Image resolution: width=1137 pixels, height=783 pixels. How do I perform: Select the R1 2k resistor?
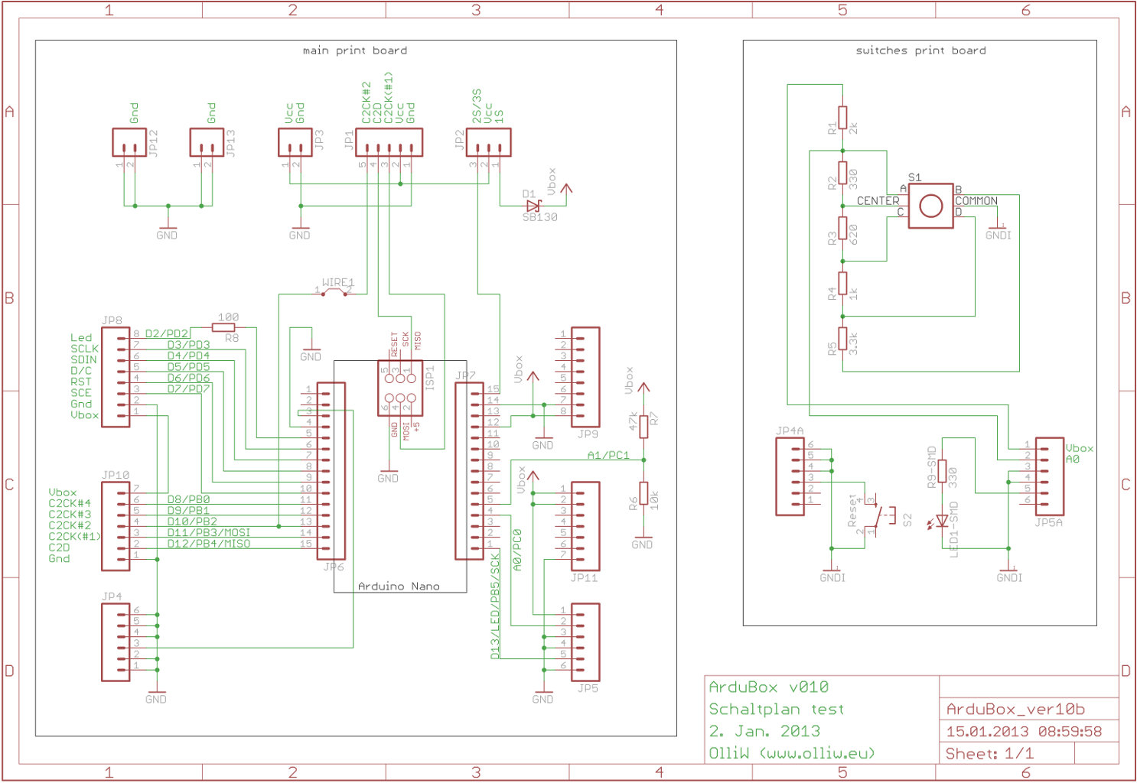click(x=842, y=118)
